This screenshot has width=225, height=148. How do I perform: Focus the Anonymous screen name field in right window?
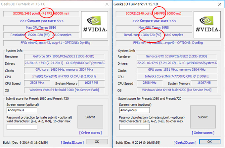pos(134,110)
